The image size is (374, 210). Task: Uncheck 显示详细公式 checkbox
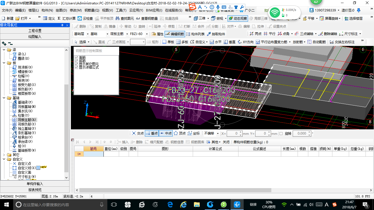(x=77, y=67)
